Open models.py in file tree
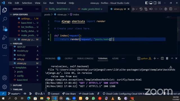 pyautogui.click(x=22, y=51)
